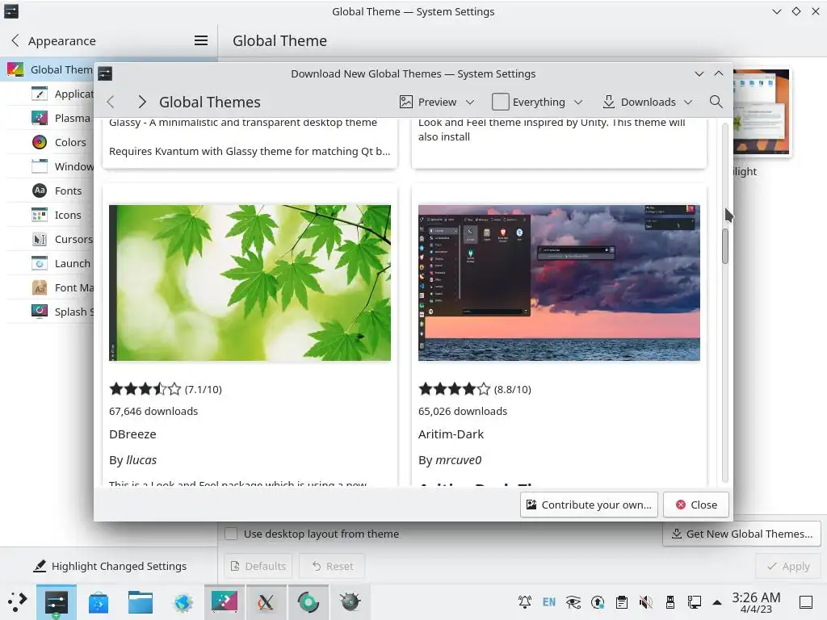Click the show desktop icon
The width and height of the screenshot is (827, 620).
tap(806, 602)
